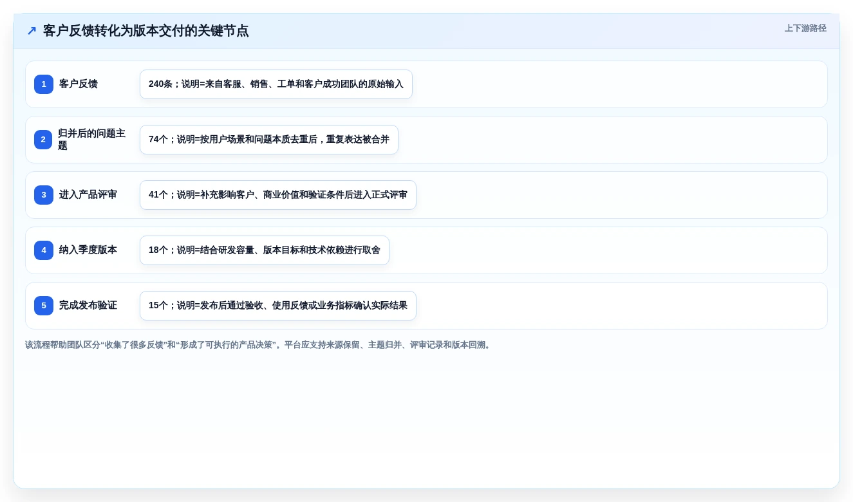Image resolution: width=853 pixels, height=502 pixels.
Task: Click the 进入产品评审 step label
Action: coord(88,195)
